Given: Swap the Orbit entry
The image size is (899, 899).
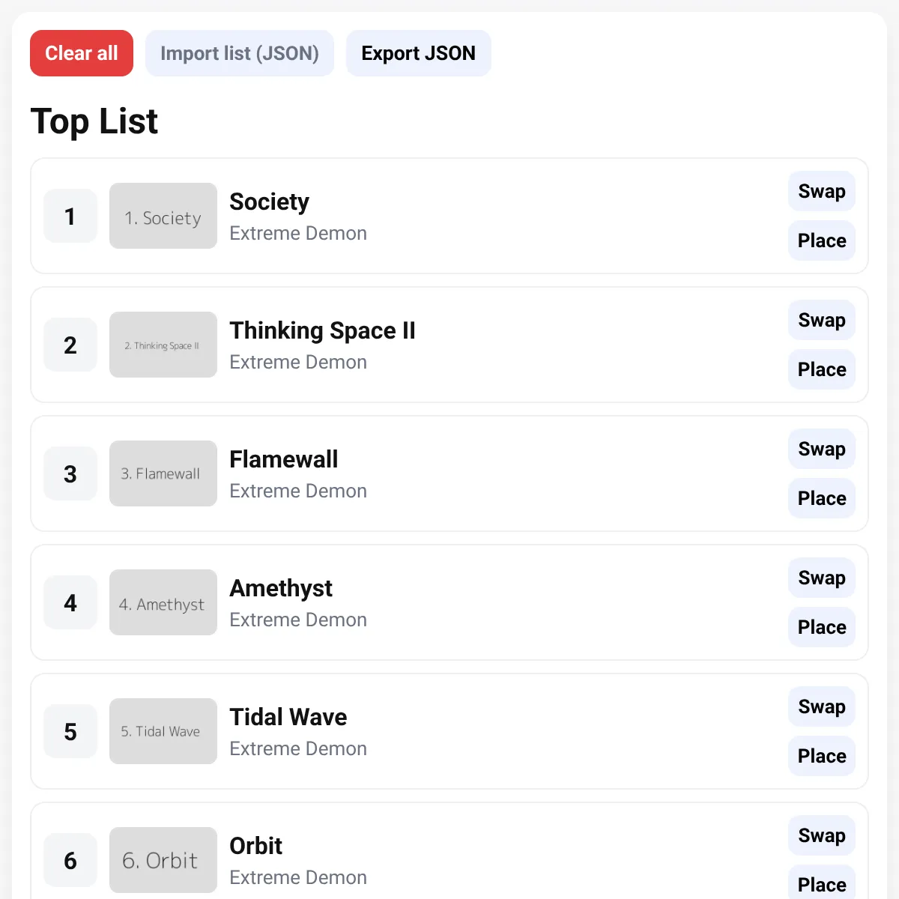Looking at the screenshot, I should point(822,835).
